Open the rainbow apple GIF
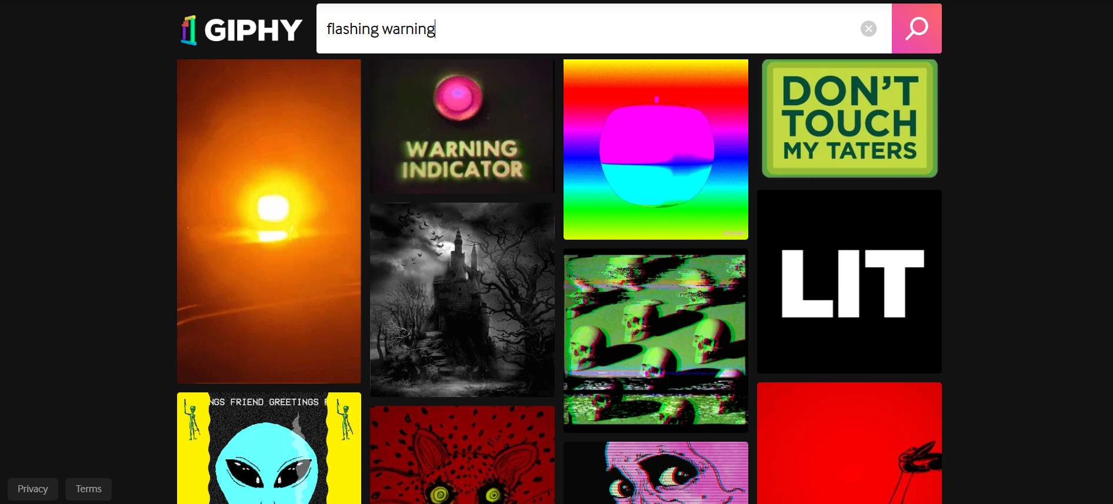 pyautogui.click(x=656, y=149)
